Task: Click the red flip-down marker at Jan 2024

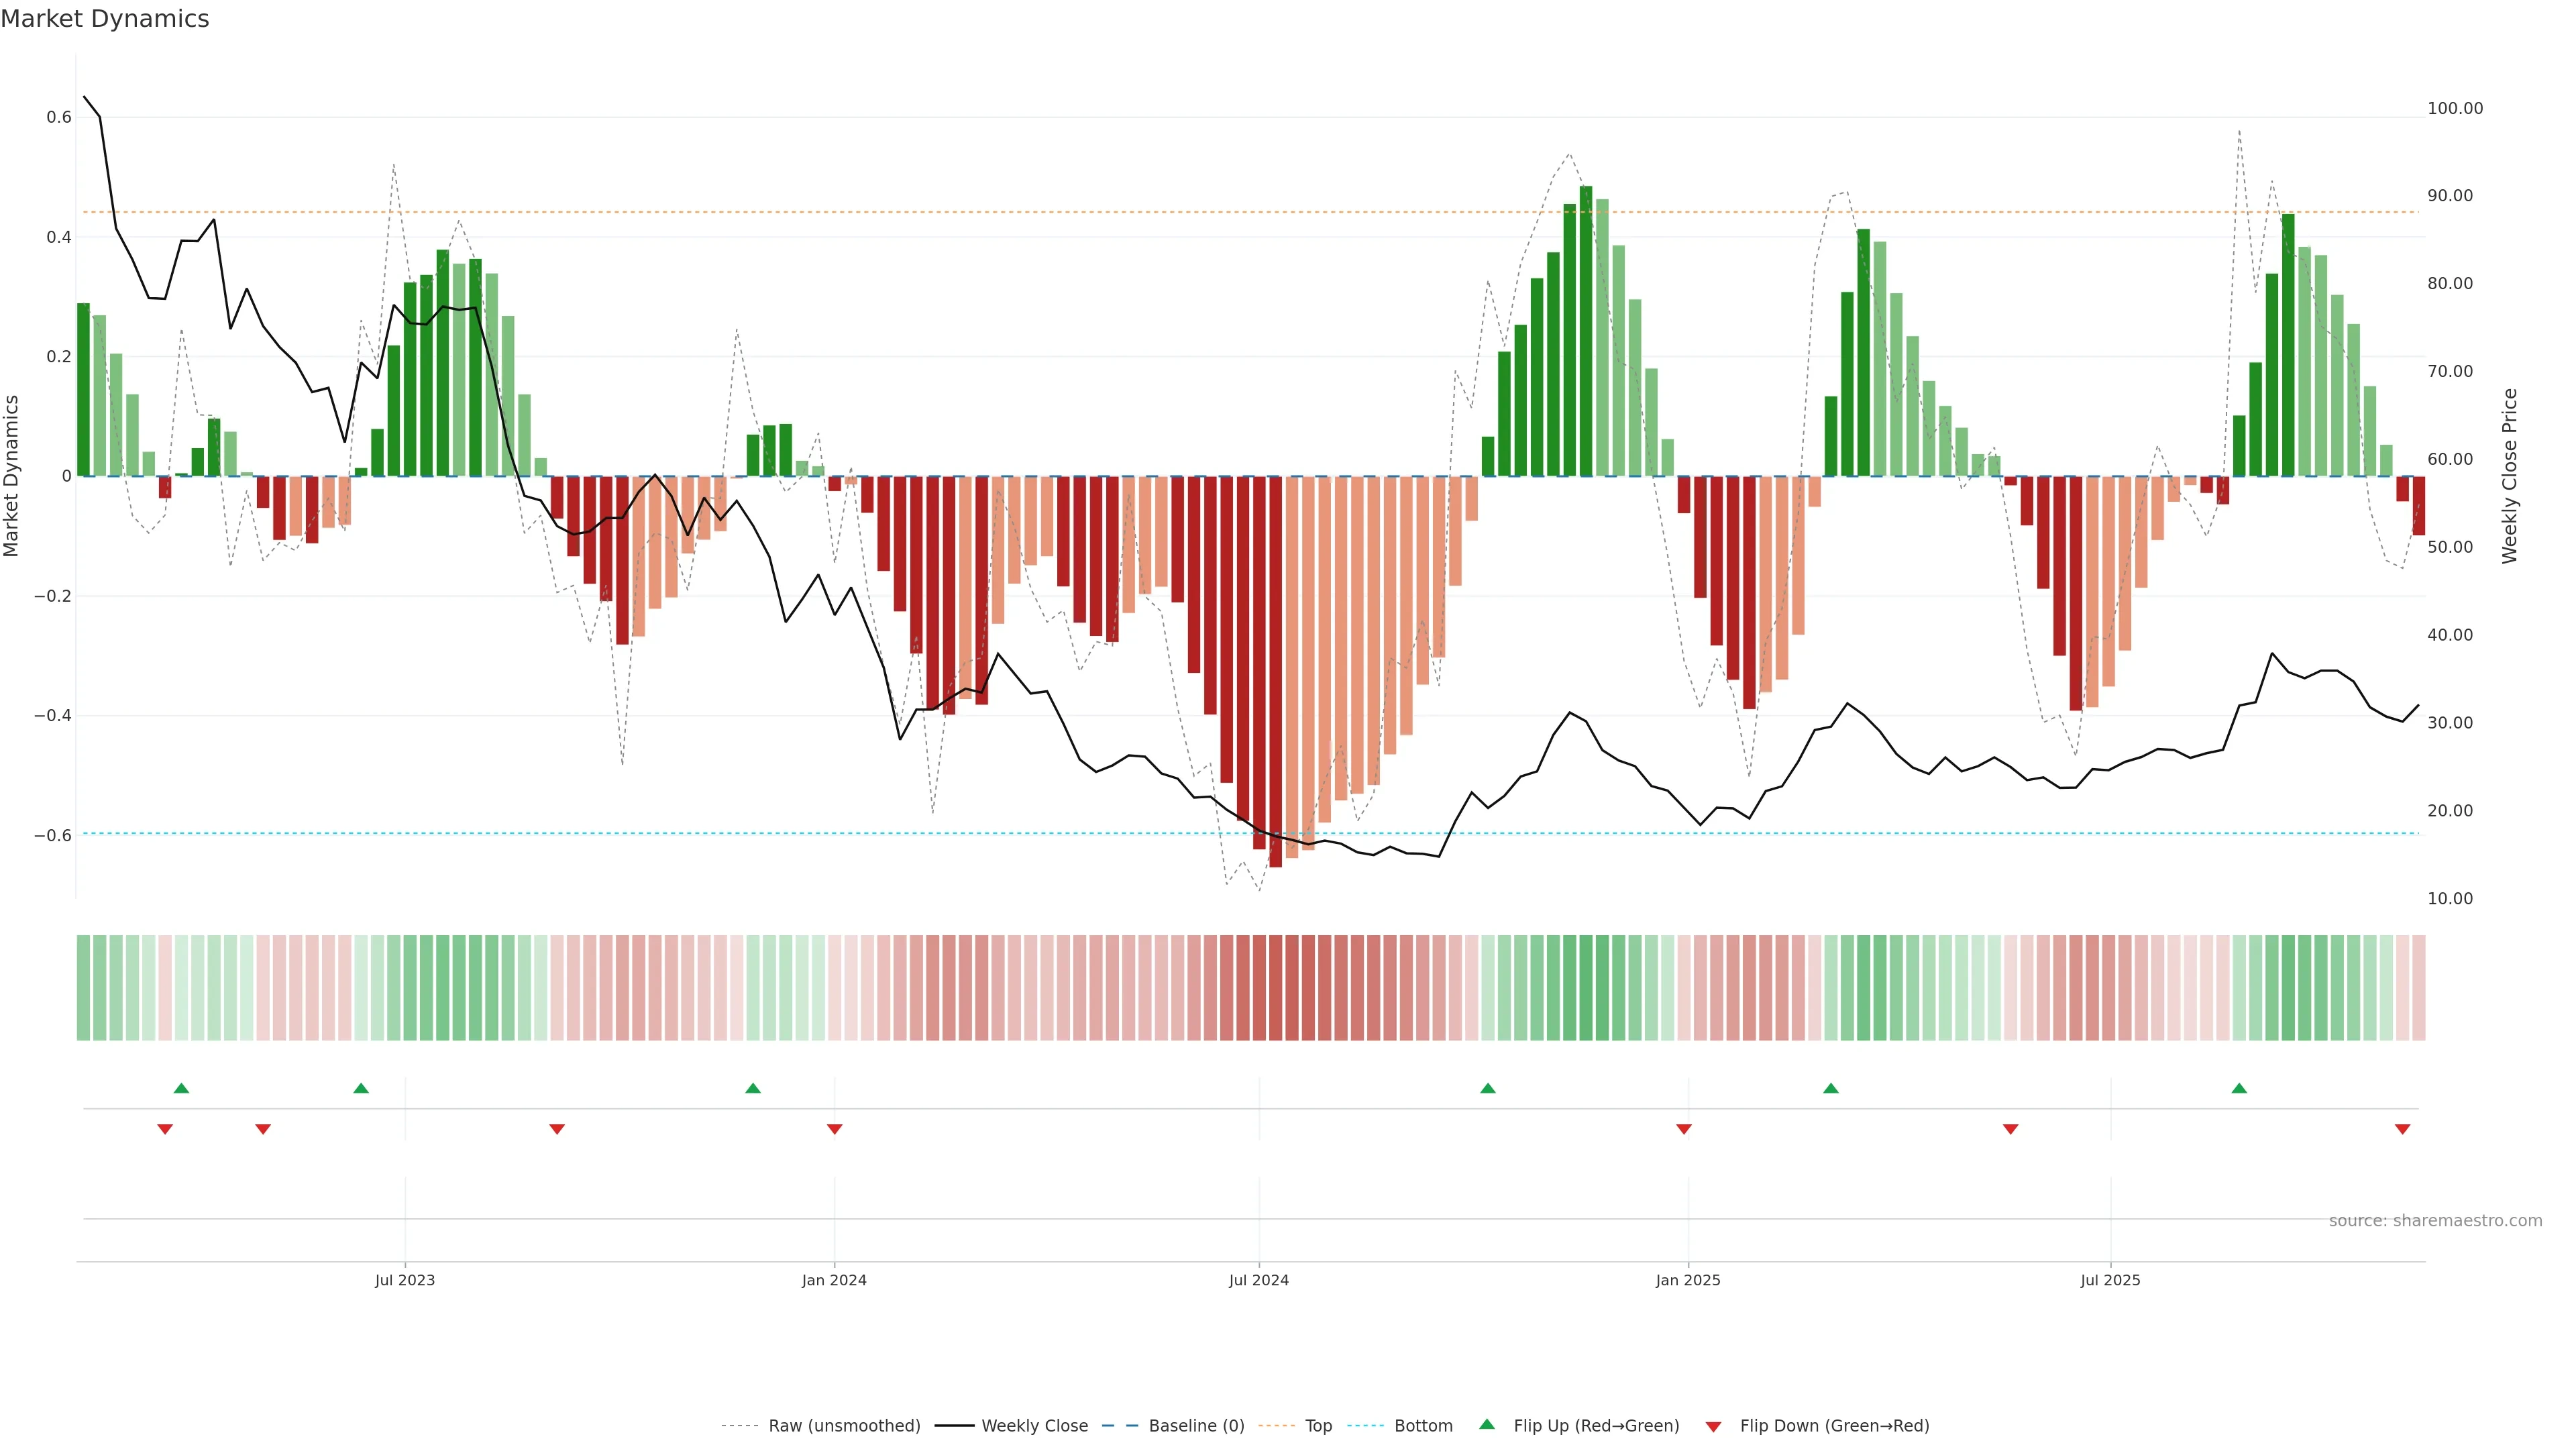Action: [834, 1129]
